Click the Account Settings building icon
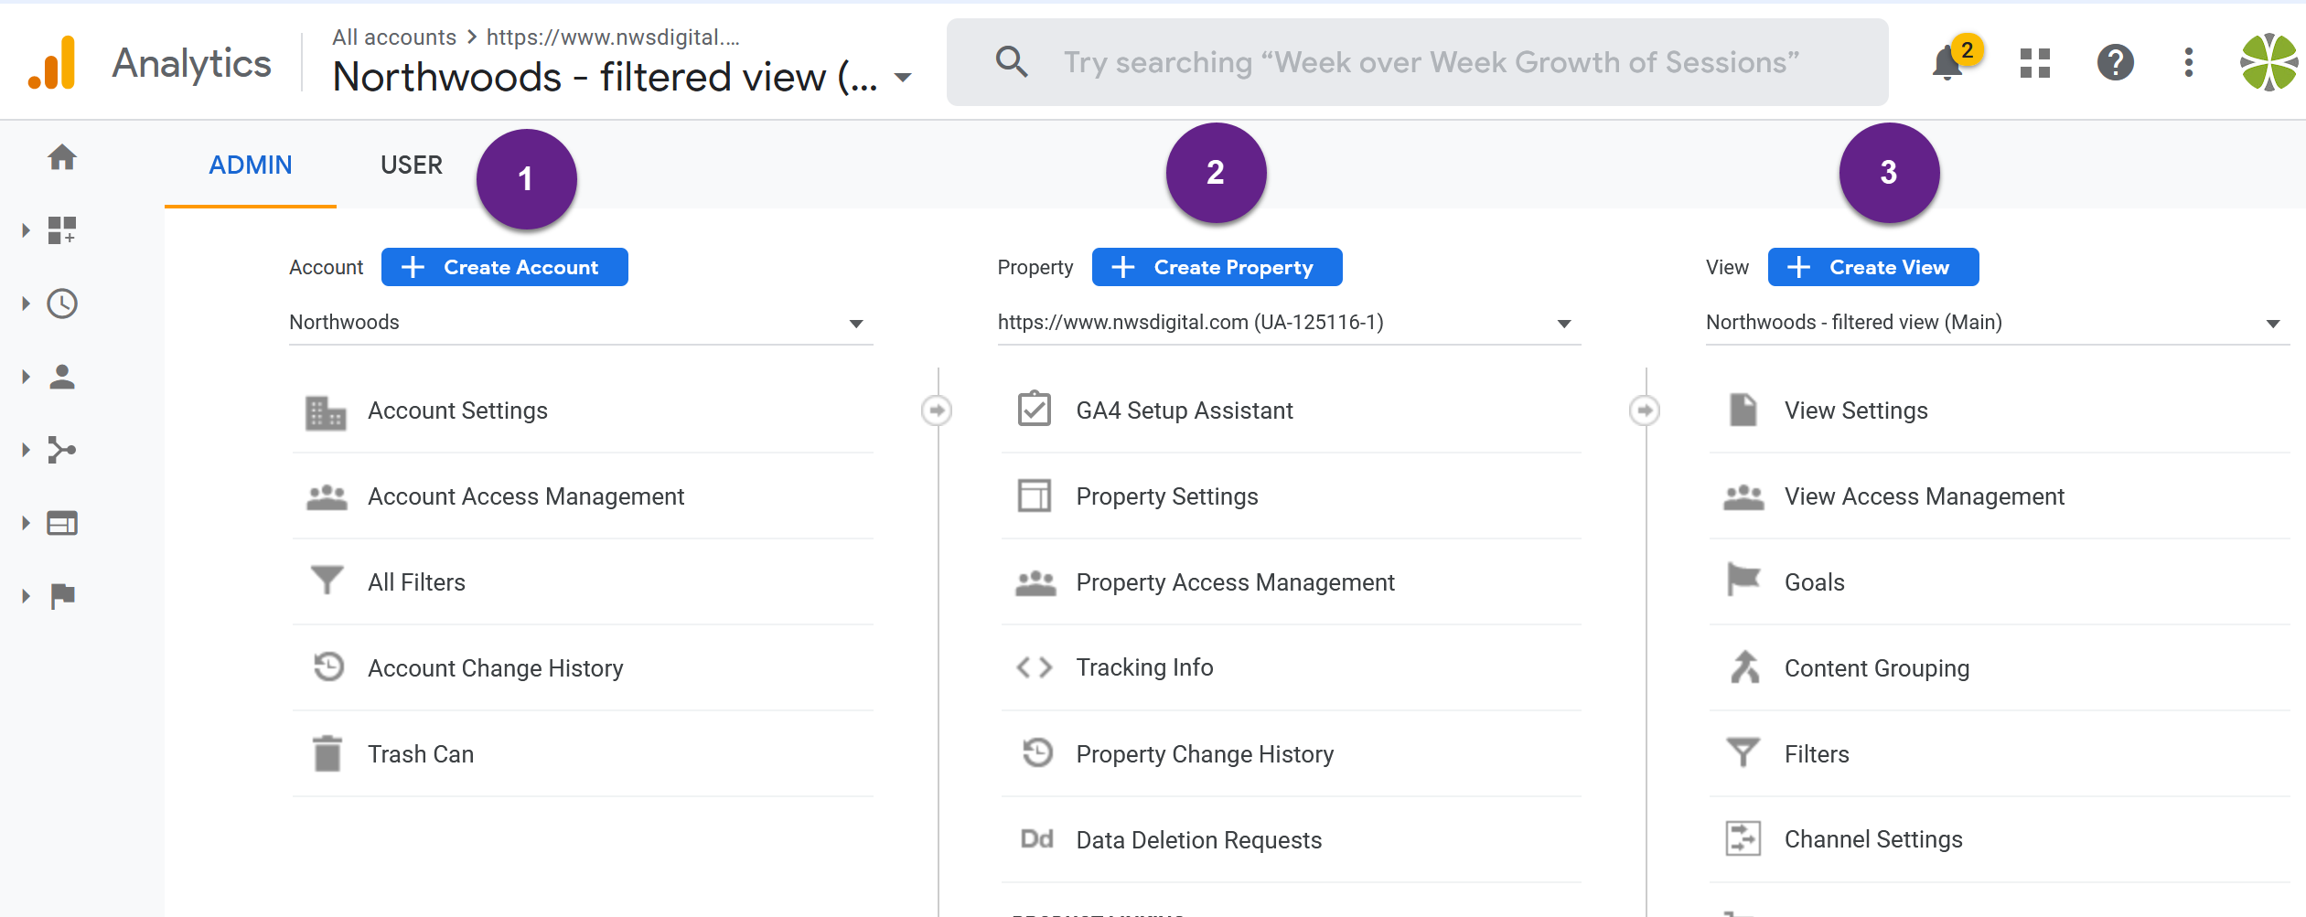This screenshot has height=917, width=2306. point(326,412)
